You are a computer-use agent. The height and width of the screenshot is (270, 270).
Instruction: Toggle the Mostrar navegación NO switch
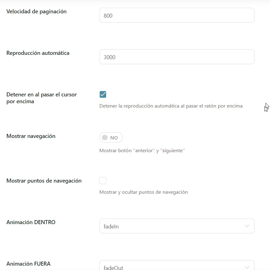coord(111,138)
